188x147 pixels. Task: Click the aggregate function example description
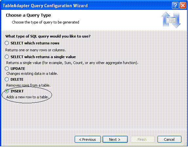pyautogui.click(x=72, y=63)
